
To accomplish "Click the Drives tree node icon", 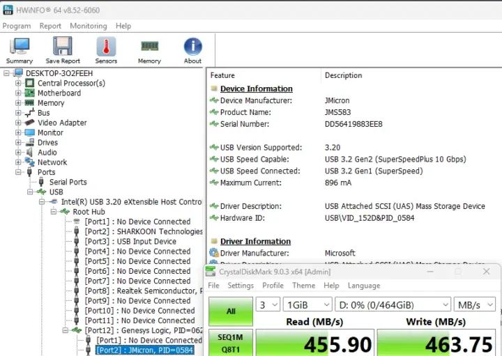I will pyautogui.click(x=29, y=142).
